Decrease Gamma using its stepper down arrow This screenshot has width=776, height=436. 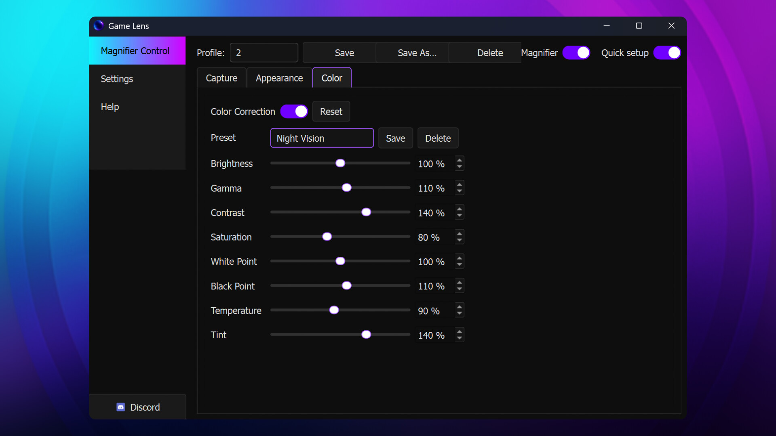point(459,191)
